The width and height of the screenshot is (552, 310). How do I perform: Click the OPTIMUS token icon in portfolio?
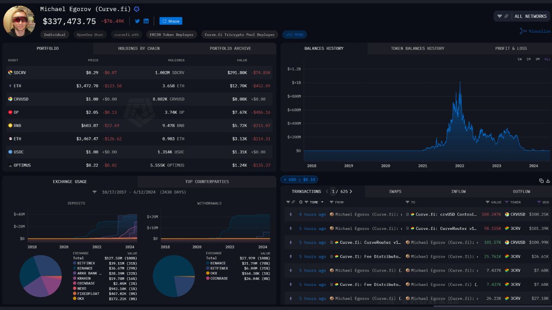click(10, 165)
